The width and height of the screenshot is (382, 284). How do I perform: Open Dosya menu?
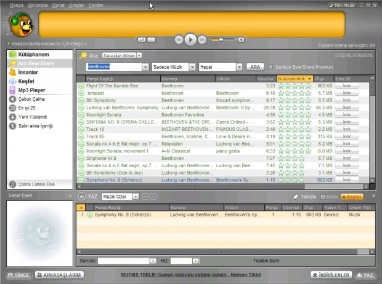click(x=17, y=5)
